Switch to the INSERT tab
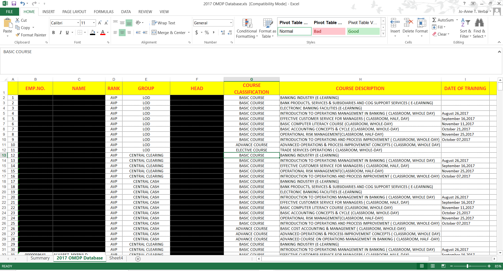 (49, 12)
